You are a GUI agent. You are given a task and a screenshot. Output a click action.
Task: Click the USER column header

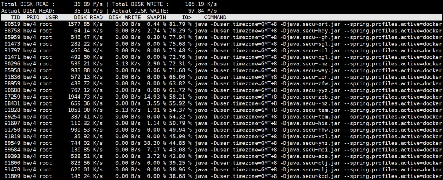52,18
